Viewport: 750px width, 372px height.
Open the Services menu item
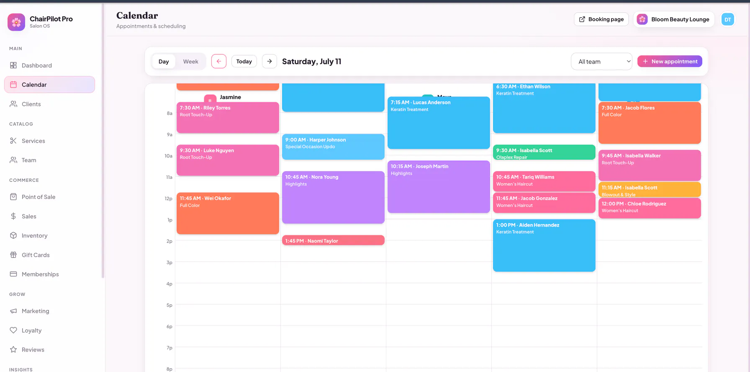[x=49, y=141]
